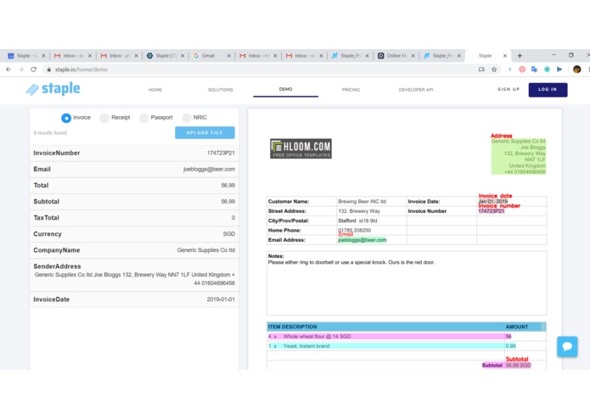The width and height of the screenshot is (590, 419).
Task: Close the Gmail tab
Action: pyautogui.click(x=228, y=56)
